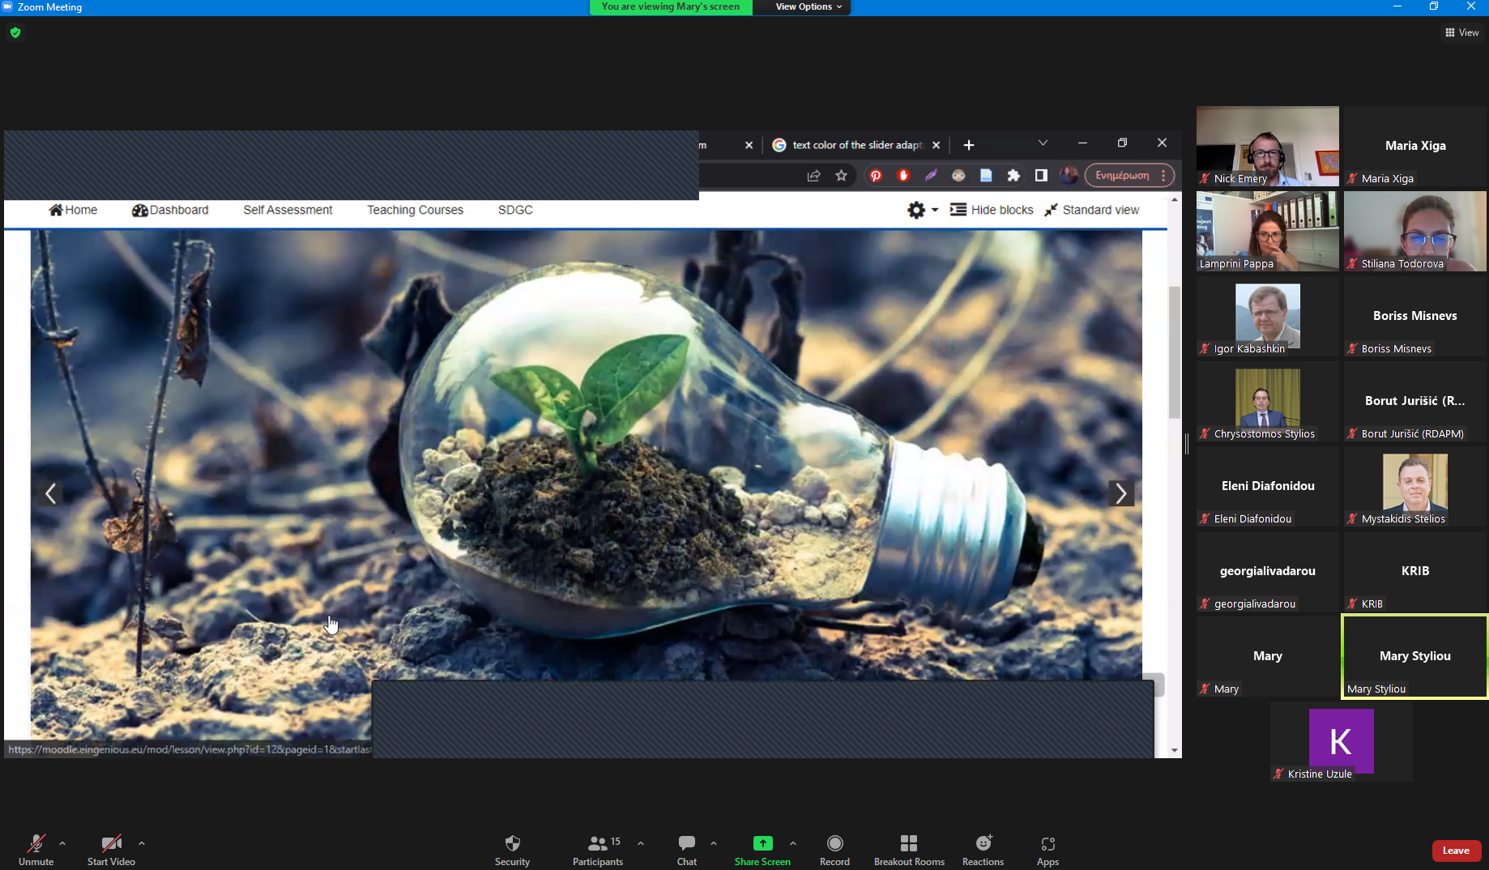
Task: Open SDGC menu item
Action: pos(515,210)
